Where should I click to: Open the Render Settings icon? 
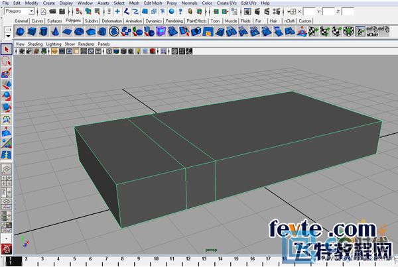[x=276, y=11]
